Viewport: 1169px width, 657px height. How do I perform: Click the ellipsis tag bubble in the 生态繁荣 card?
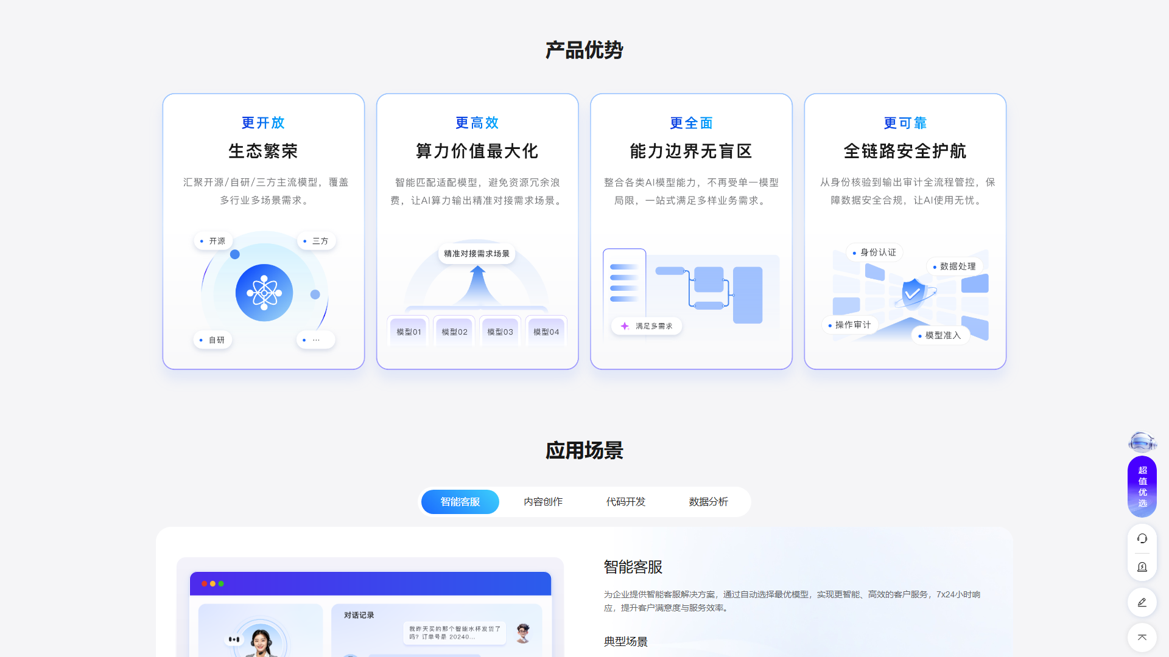click(x=315, y=340)
